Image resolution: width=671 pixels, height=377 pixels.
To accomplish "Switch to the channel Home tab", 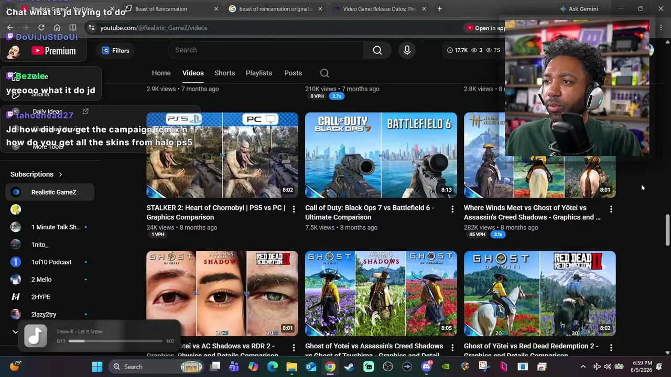I will coord(161,73).
